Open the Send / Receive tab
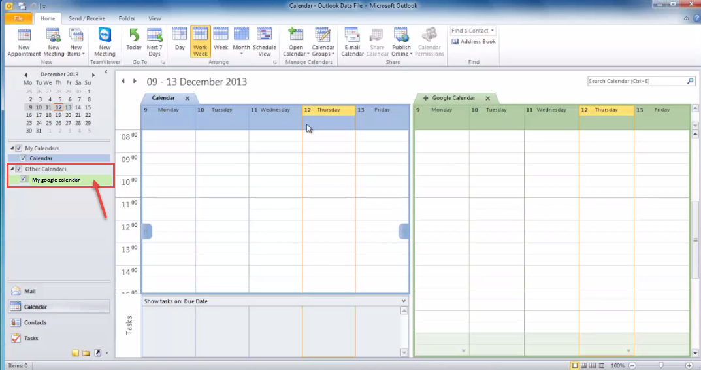The image size is (701, 370). coord(87,18)
